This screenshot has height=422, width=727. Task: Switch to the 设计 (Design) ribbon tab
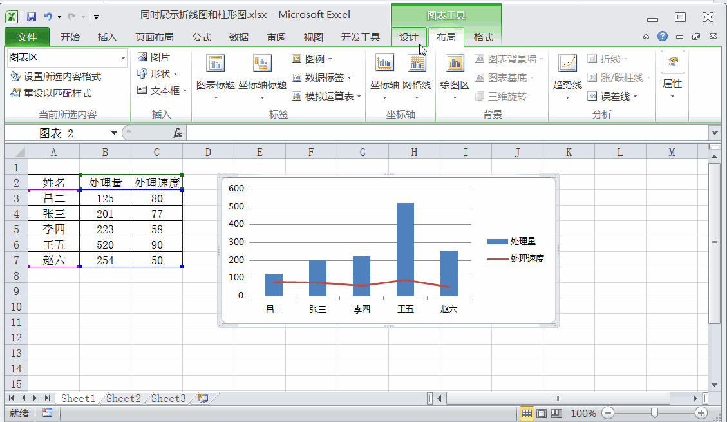click(409, 37)
